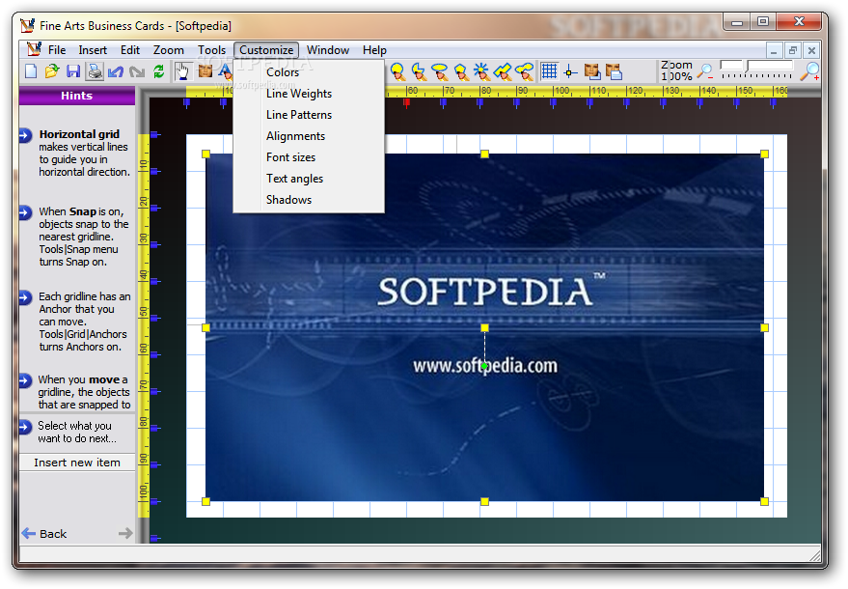This screenshot has height=589, width=848.
Task: Choose Font sizes from Customize menu
Action: pos(309,157)
